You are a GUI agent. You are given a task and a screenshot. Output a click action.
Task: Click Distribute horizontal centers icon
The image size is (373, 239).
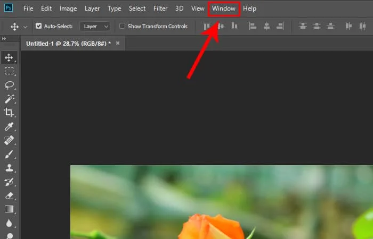tap(362, 26)
